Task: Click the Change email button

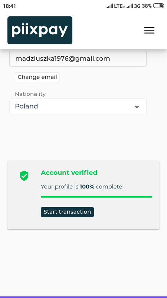Action: pyautogui.click(x=37, y=77)
